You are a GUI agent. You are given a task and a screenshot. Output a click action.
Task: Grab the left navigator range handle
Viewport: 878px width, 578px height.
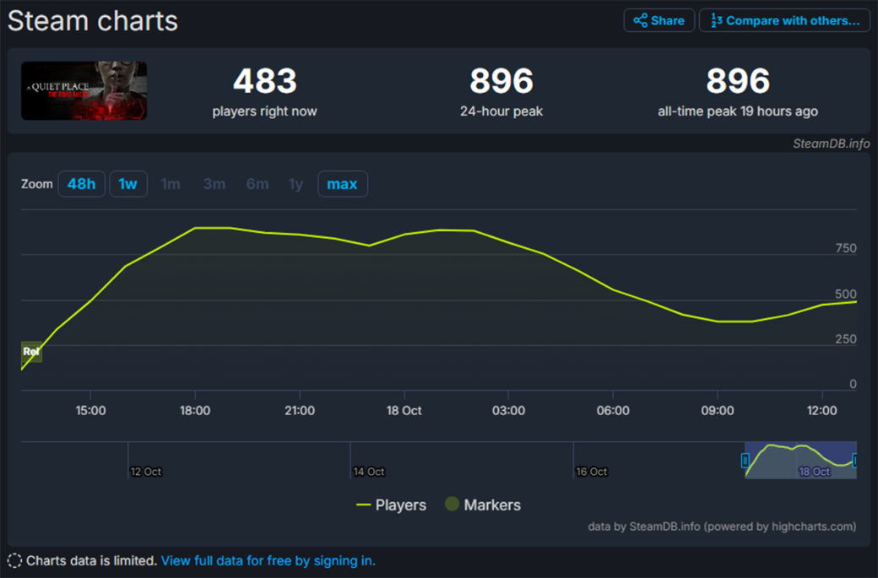click(745, 461)
